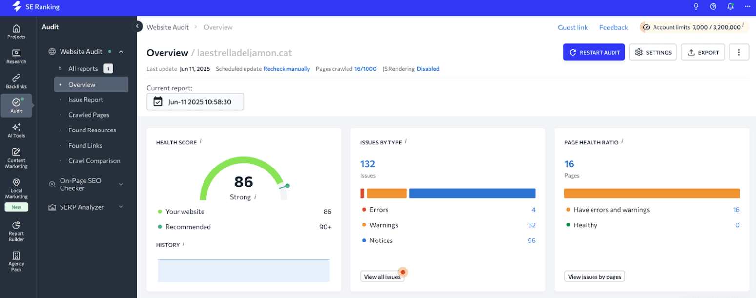This screenshot has width=756, height=298.
Task: Toggle the JS Rendering Disabled setting
Action: coord(428,69)
